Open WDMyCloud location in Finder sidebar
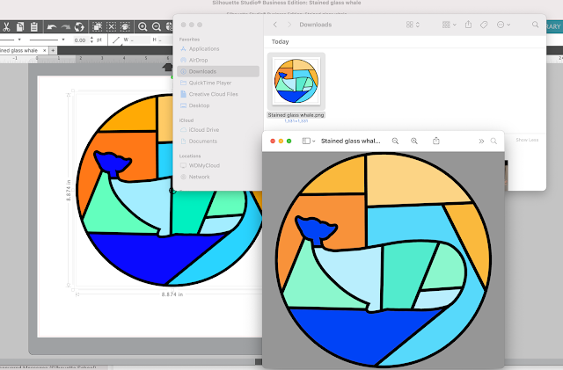 218,165
